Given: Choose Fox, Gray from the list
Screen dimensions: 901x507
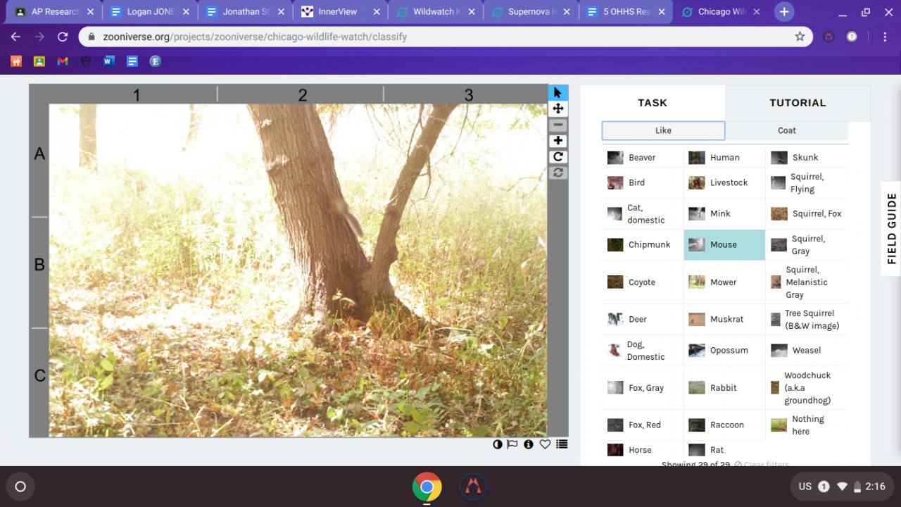Looking at the screenshot, I should pos(643,388).
